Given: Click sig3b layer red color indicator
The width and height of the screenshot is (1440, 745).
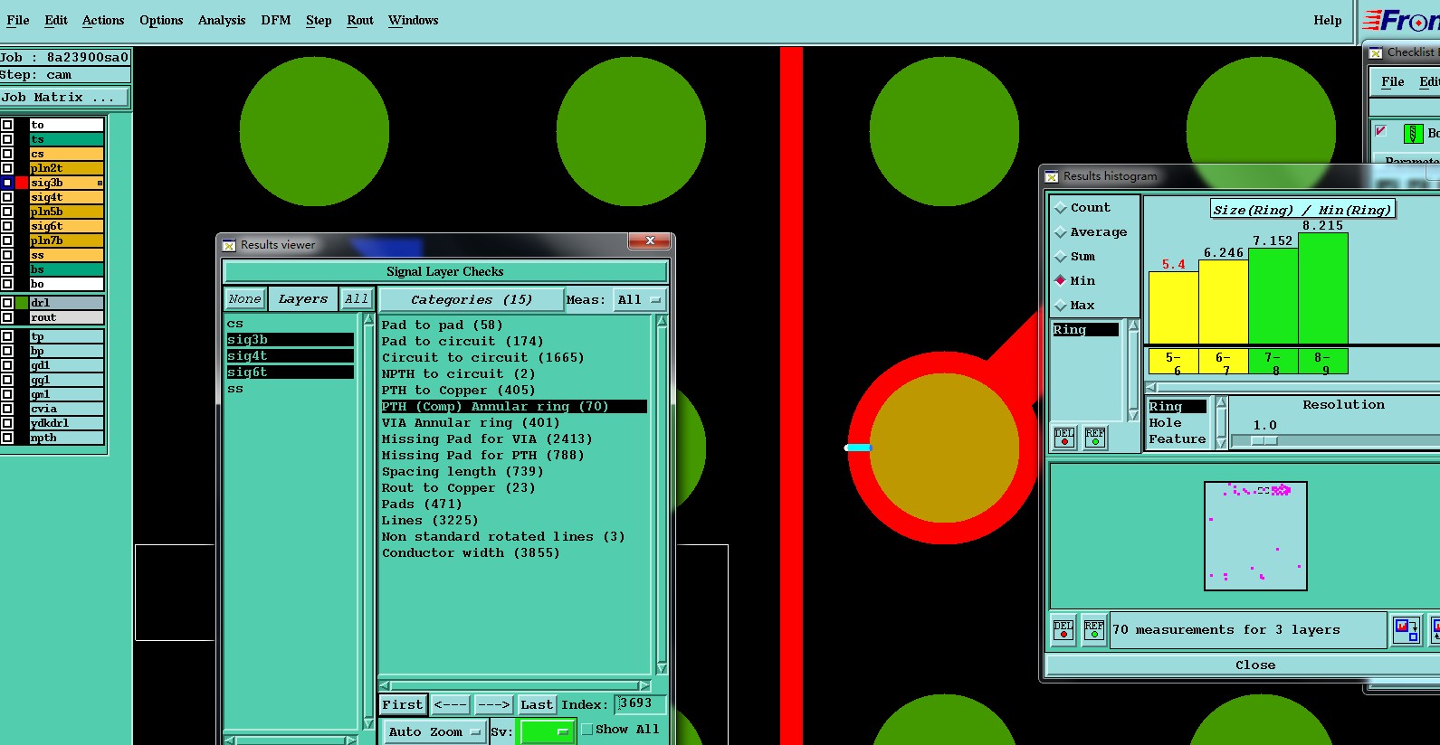Looking at the screenshot, I should click(x=22, y=183).
